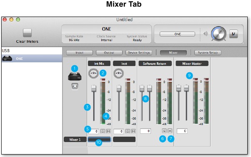This screenshot has width=251, height=157.
Task: Open the System Setup tab
Action: (208, 53)
